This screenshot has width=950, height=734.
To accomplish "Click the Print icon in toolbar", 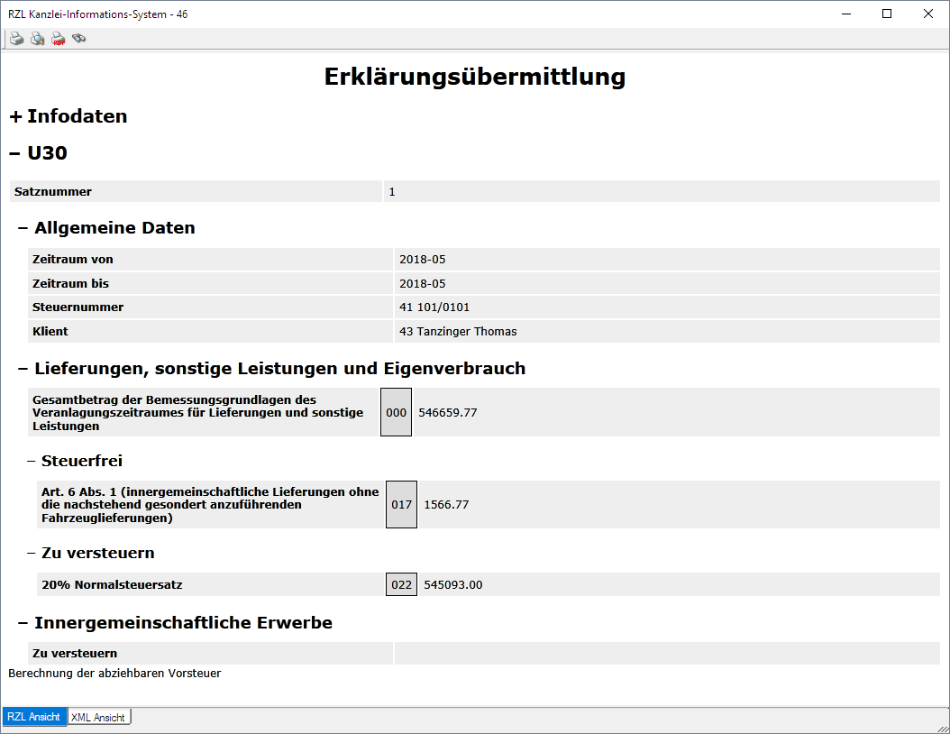I will coord(16,39).
